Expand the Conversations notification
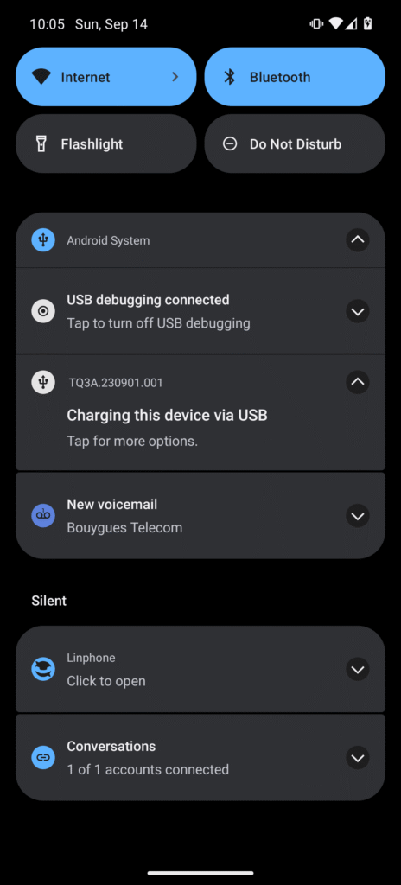Viewport: 401px width, 885px height. pyautogui.click(x=358, y=757)
